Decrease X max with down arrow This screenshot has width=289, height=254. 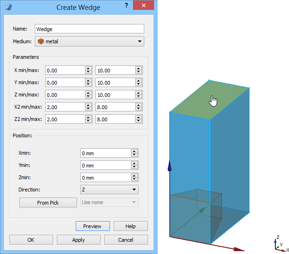pos(139,72)
